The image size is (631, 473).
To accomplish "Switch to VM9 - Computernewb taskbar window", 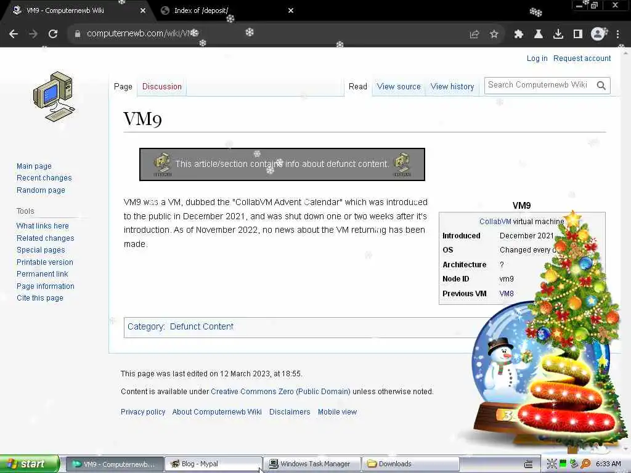I will (x=115, y=464).
